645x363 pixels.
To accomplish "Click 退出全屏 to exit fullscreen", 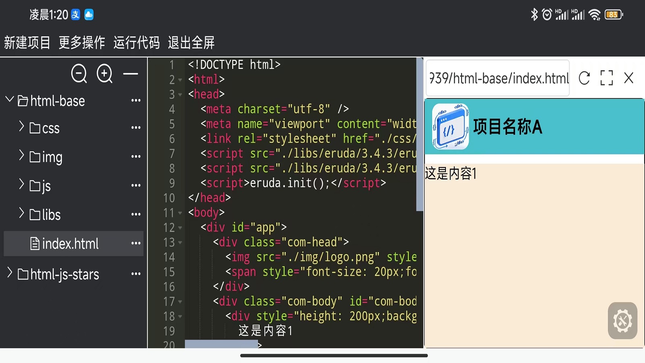I will (191, 42).
